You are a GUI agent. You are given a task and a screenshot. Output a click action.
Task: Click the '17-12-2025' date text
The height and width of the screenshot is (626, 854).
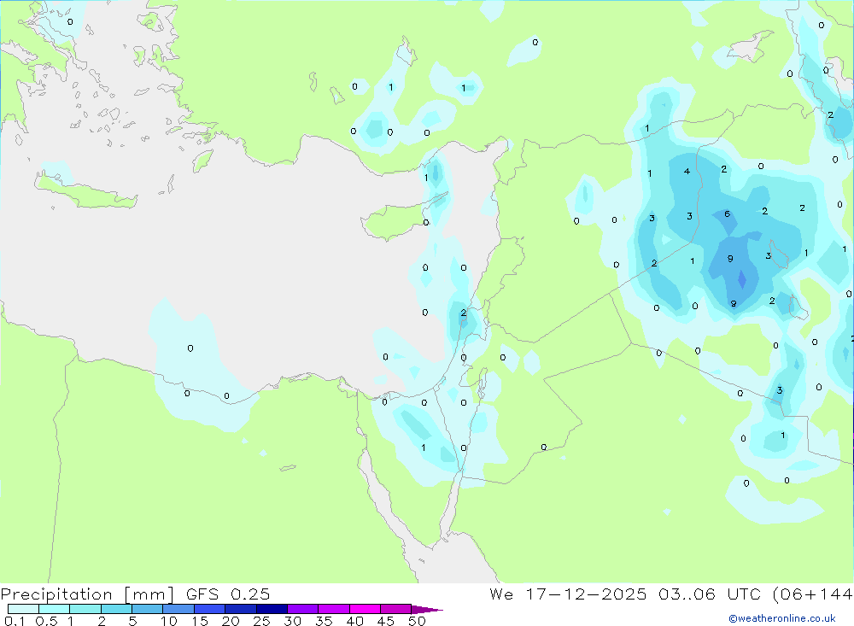pos(586,594)
